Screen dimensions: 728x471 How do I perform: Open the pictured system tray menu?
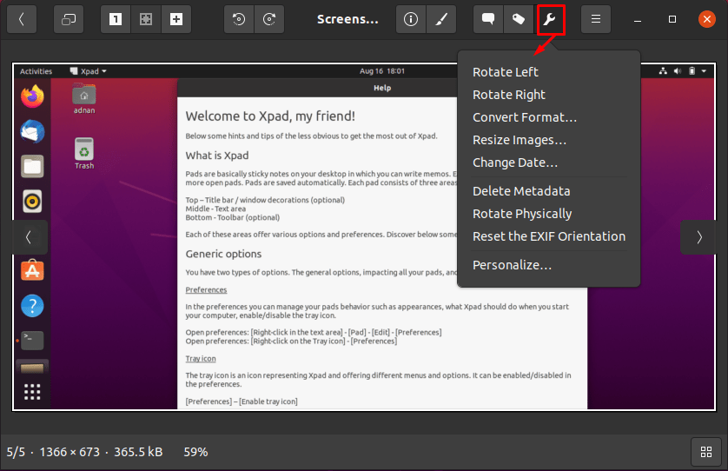tap(683, 71)
